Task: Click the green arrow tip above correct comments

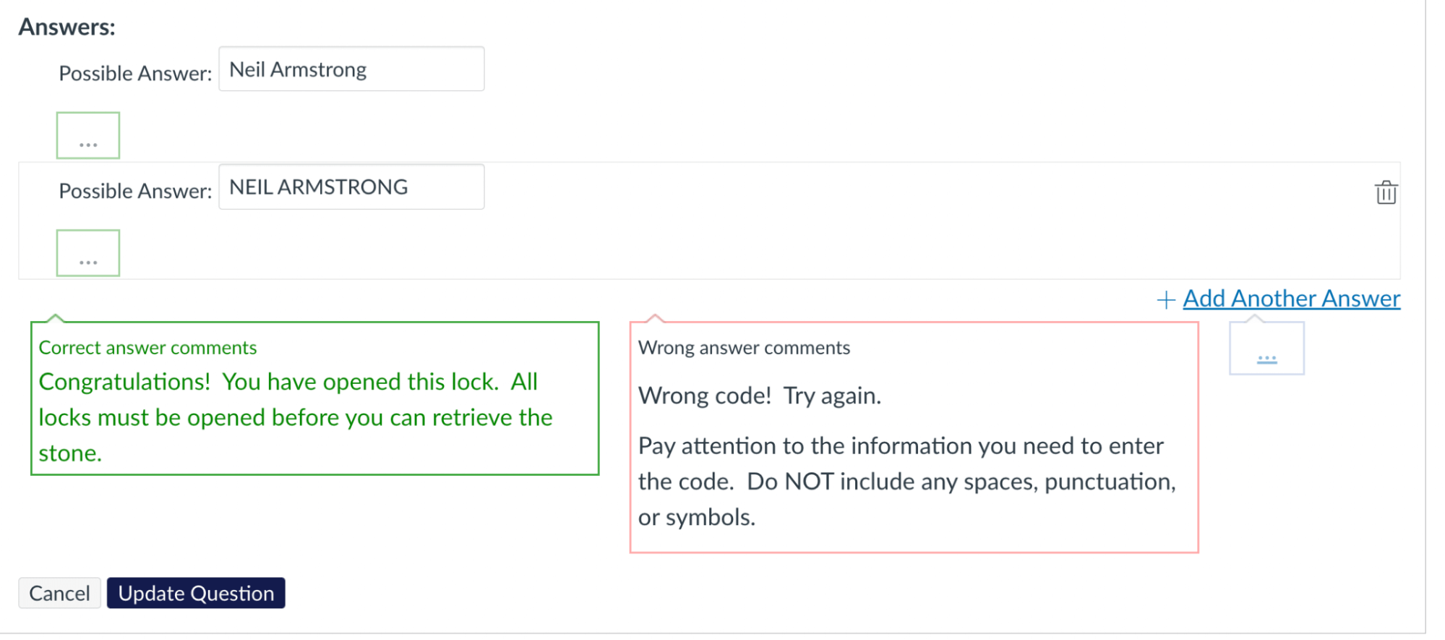Action: pos(55,317)
